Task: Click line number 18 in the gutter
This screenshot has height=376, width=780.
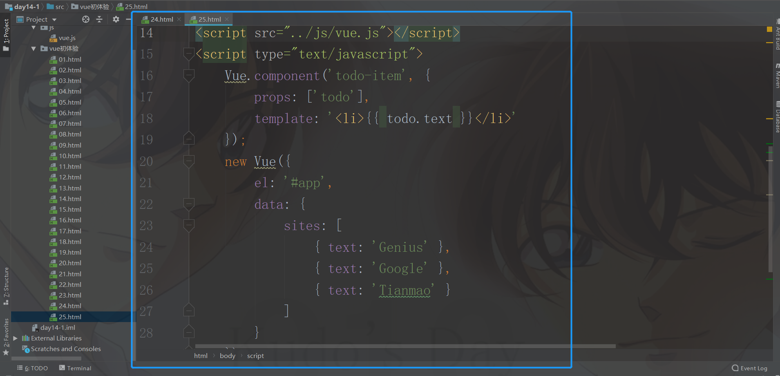Action: (x=146, y=119)
